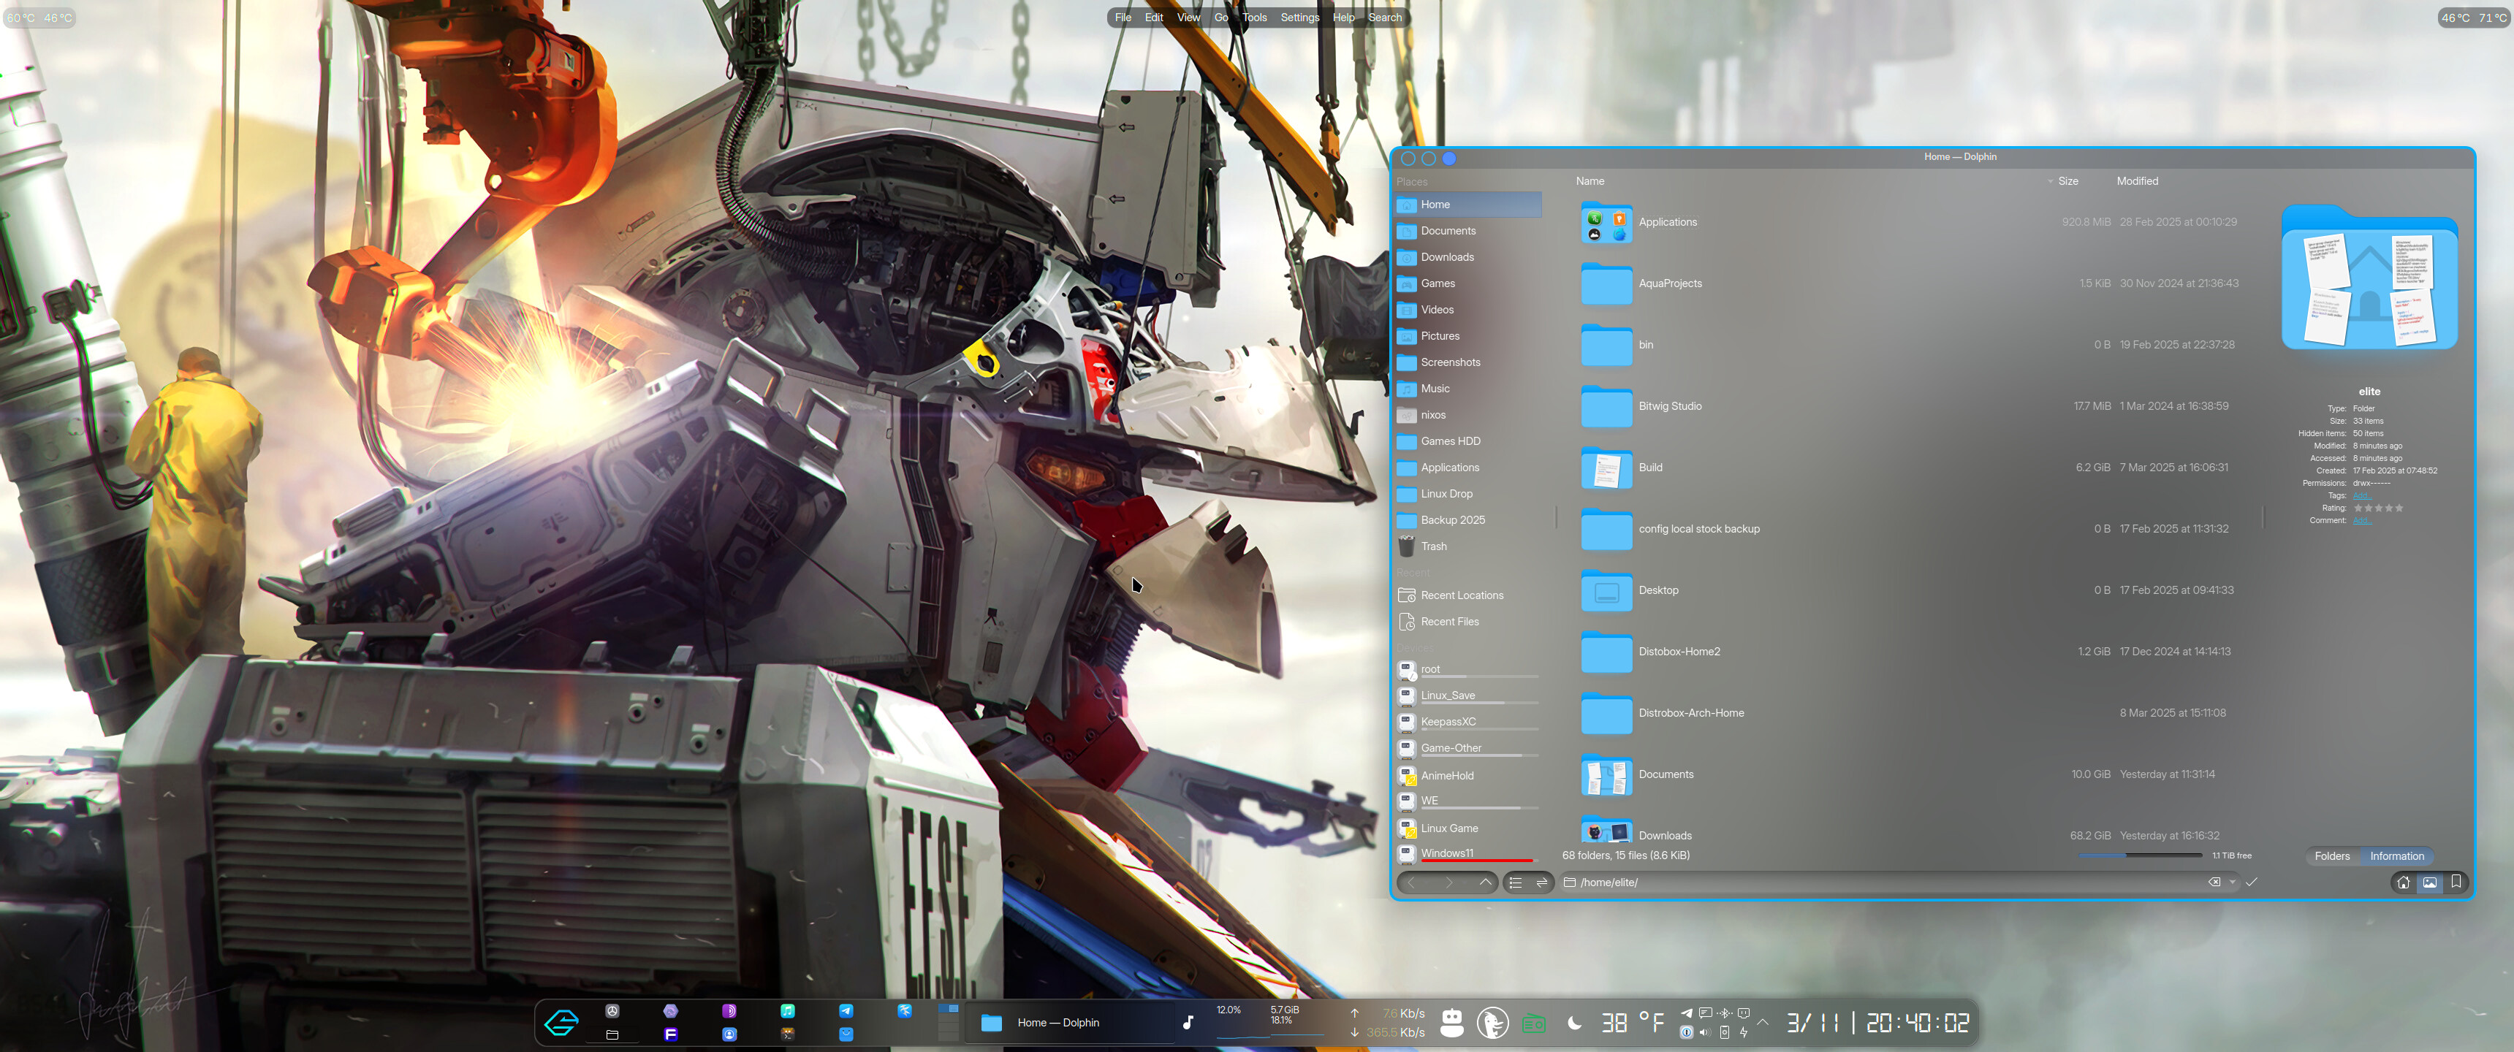Click the clock showing 20:40:02
The height and width of the screenshot is (1052, 2514).
point(1917,1023)
